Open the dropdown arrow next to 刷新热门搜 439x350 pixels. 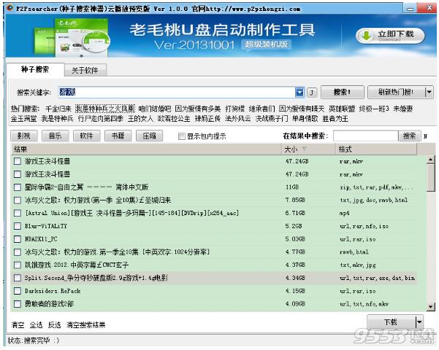coord(429,92)
